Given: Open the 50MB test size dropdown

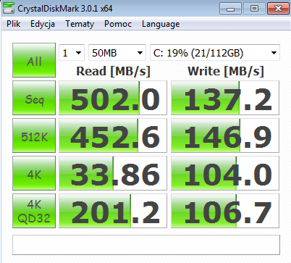Looking at the screenshot, I should pos(117,53).
